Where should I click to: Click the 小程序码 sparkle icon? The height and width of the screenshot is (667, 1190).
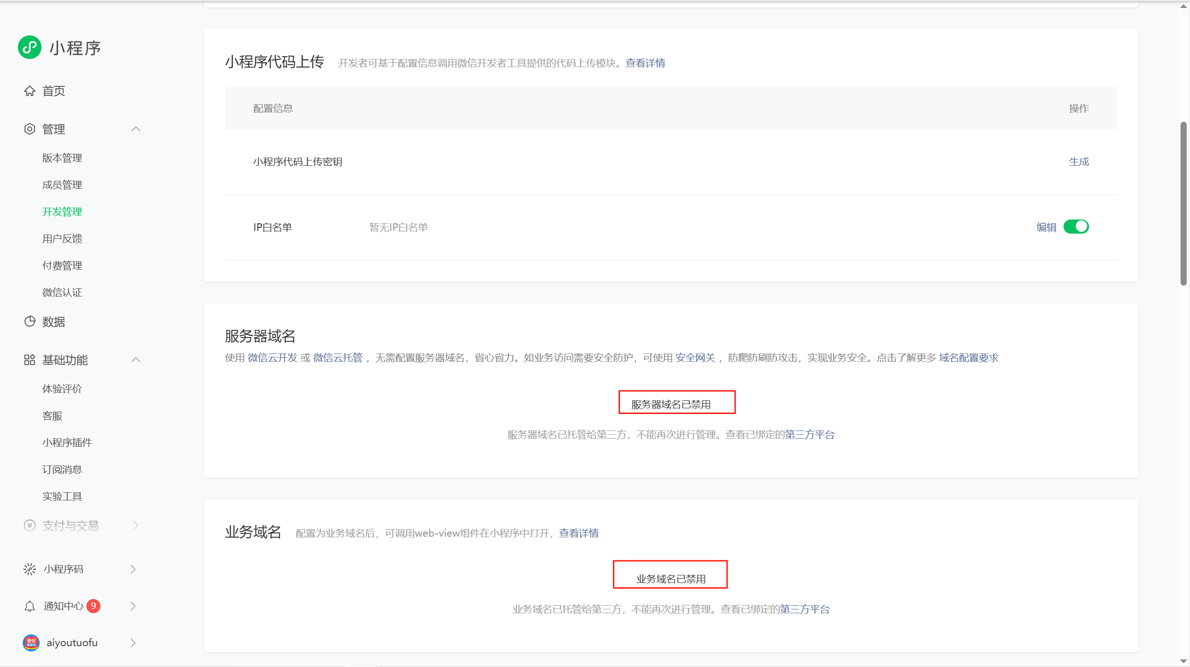pyautogui.click(x=30, y=569)
